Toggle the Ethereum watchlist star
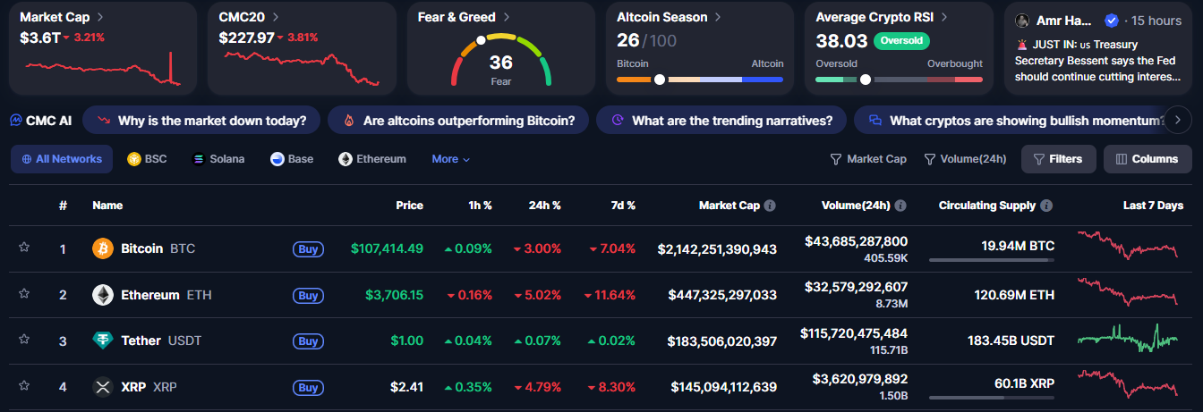The image size is (1203, 412). click(24, 294)
